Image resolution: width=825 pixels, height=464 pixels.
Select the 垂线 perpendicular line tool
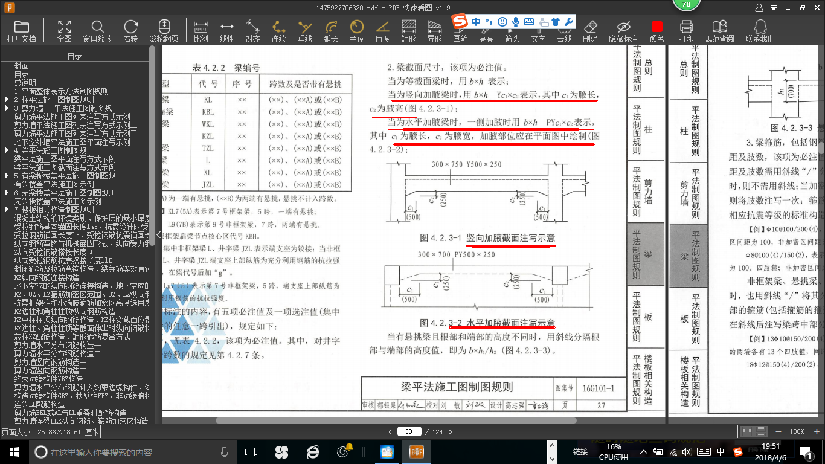click(x=305, y=31)
